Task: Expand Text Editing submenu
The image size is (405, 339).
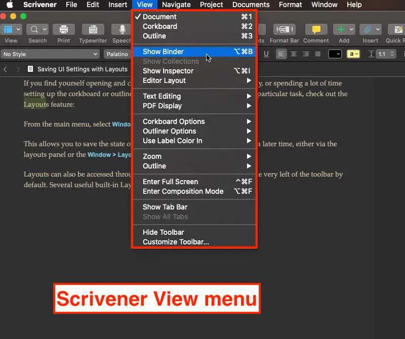Action: point(194,96)
